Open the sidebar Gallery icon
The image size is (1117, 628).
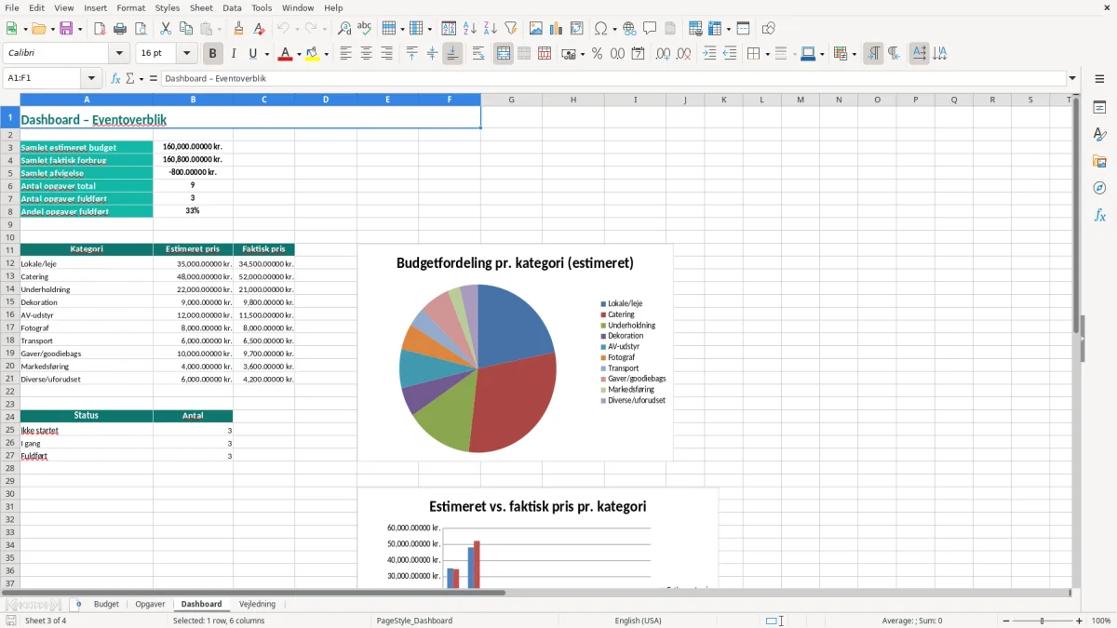pyautogui.click(x=1099, y=161)
